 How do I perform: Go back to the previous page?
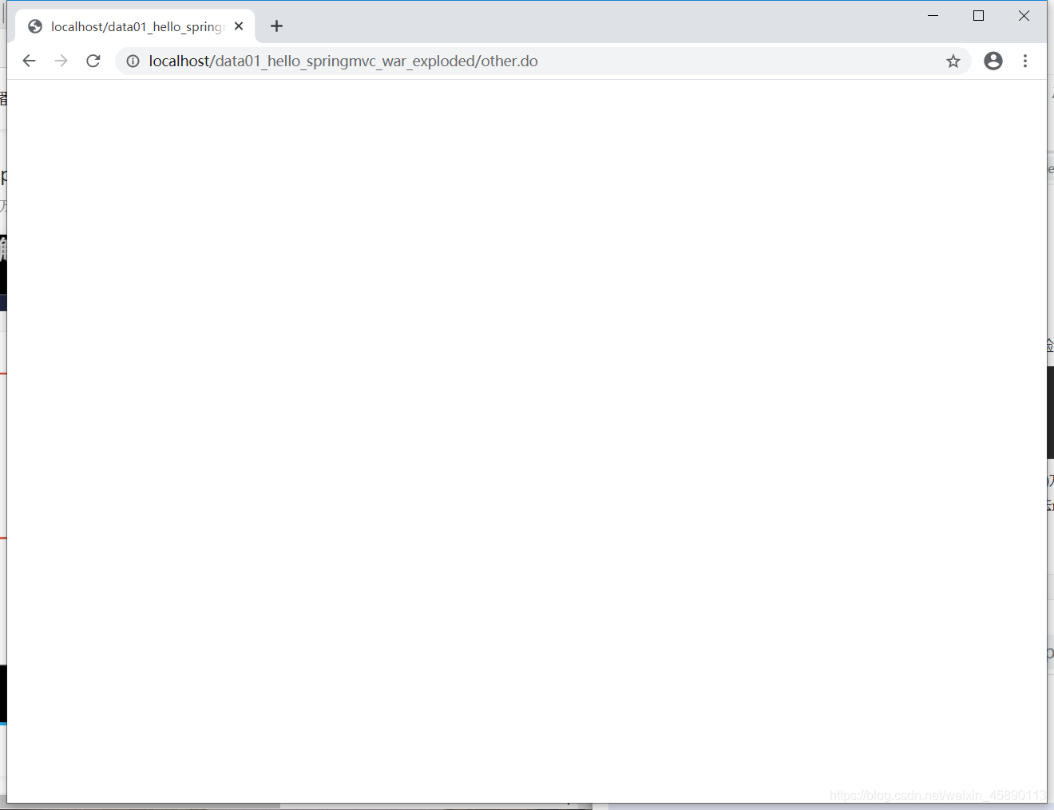coord(30,61)
